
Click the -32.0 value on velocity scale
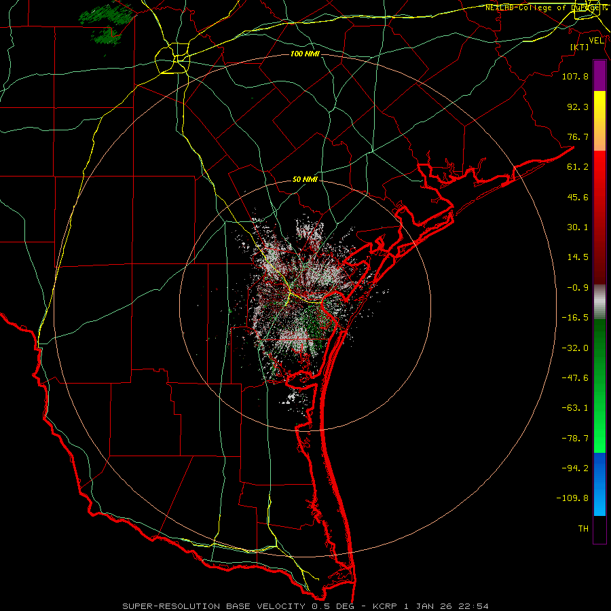[x=575, y=348]
